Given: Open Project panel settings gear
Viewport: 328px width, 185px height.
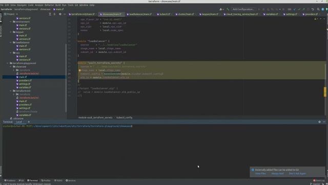Looking at the screenshot, I should [x=60, y=14].
